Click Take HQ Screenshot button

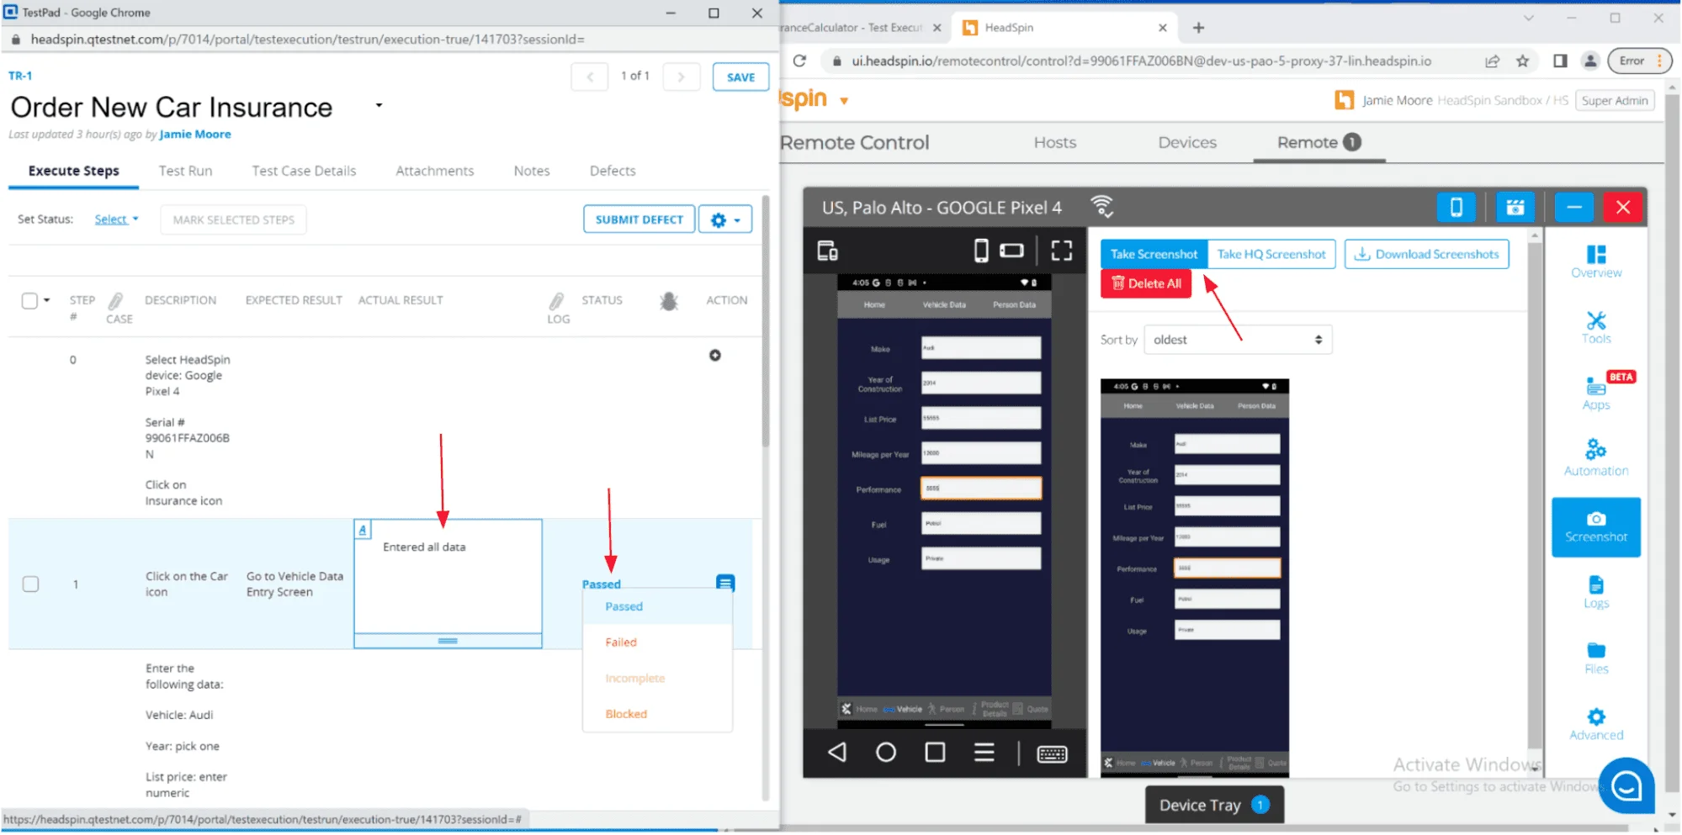1271,254
